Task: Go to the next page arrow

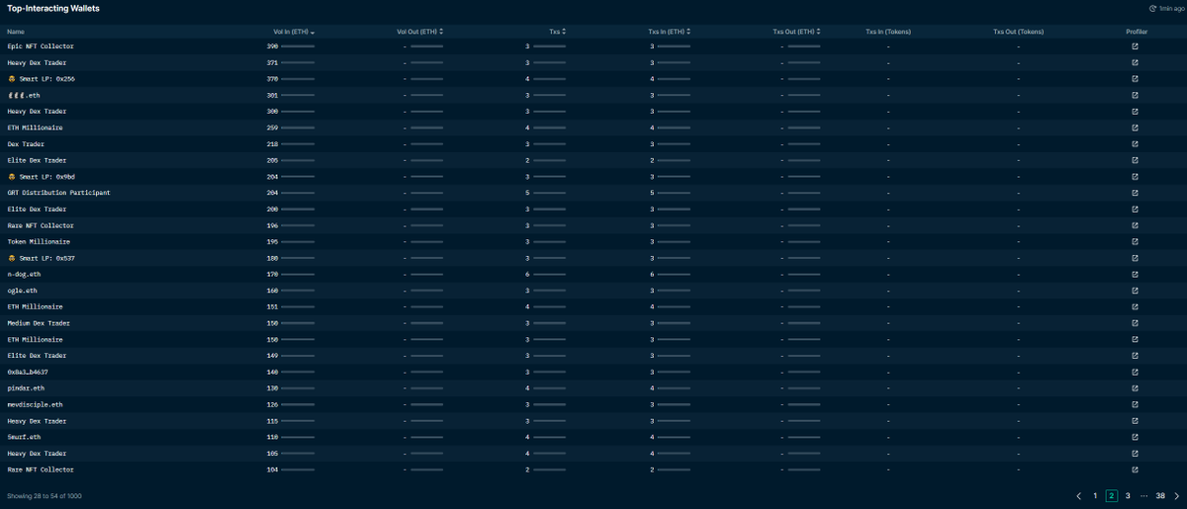Action: coord(1176,495)
